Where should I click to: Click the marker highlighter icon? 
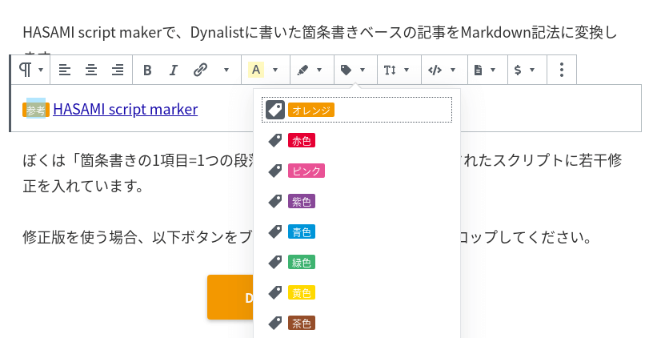pyautogui.click(x=302, y=70)
